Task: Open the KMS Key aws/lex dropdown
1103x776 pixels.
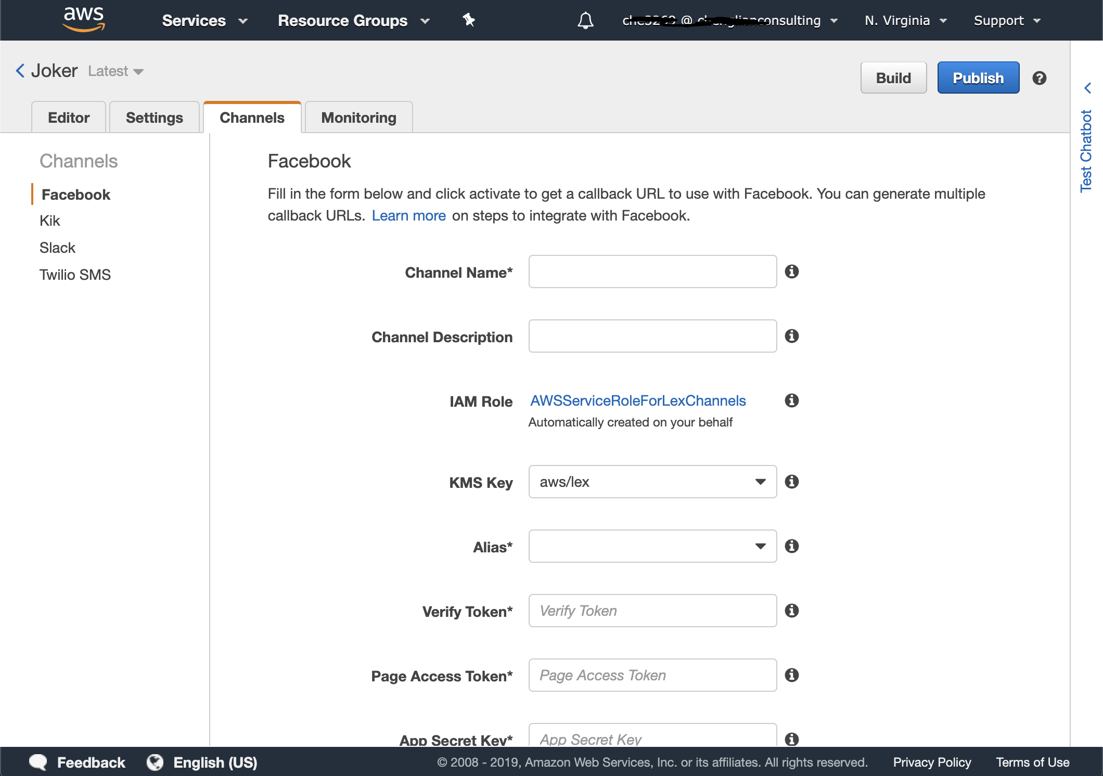Action: [x=652, y=482]
